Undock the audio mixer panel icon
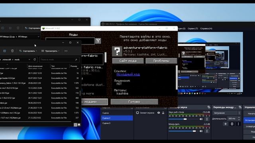This screenshot has width=255, height=143. [209, 107]
